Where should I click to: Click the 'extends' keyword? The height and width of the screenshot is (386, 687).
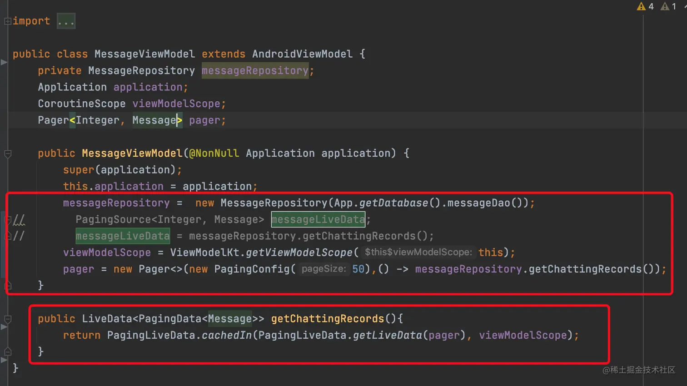point(224,54)
